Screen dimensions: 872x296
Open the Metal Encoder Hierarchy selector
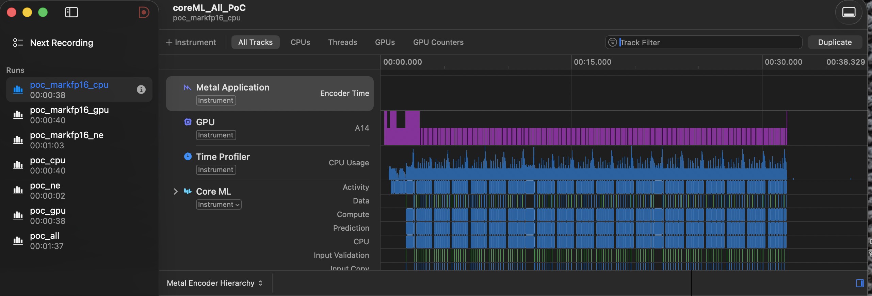215,283
